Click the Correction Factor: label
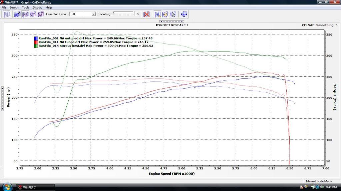Screen dimensions: 341x191 (x=57, y=14)
